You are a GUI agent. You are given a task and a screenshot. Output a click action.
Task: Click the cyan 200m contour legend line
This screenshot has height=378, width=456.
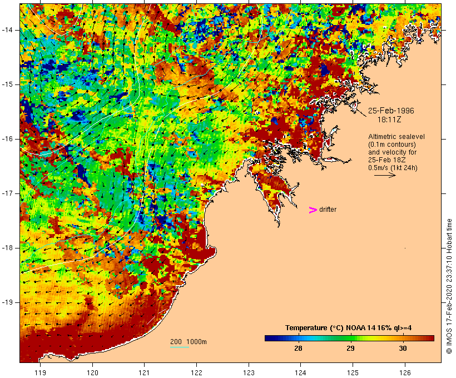(180, 347)
